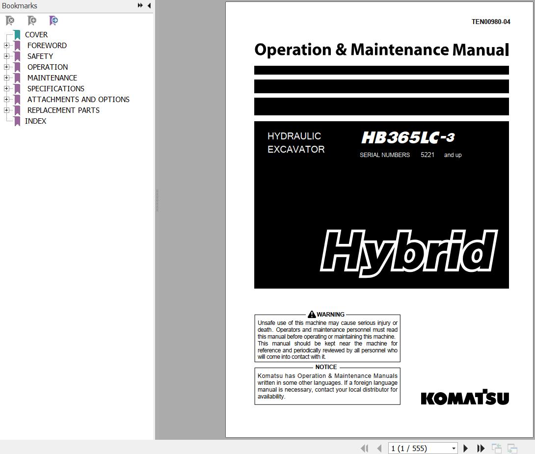This screenshot has height=454, width=535.
Task: Open the ATTACHMENTS AND OPTIONS bookmark
Action: [79, 100]
